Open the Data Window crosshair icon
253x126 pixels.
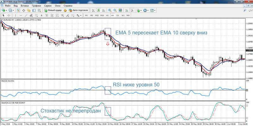(x=23, y=10)
